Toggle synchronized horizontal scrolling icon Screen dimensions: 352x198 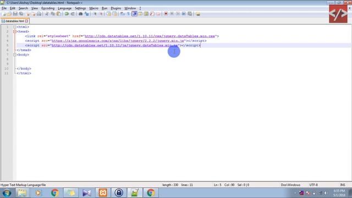click(114, 14)
